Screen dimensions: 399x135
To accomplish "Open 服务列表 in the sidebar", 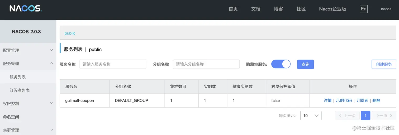I will 18,77.
